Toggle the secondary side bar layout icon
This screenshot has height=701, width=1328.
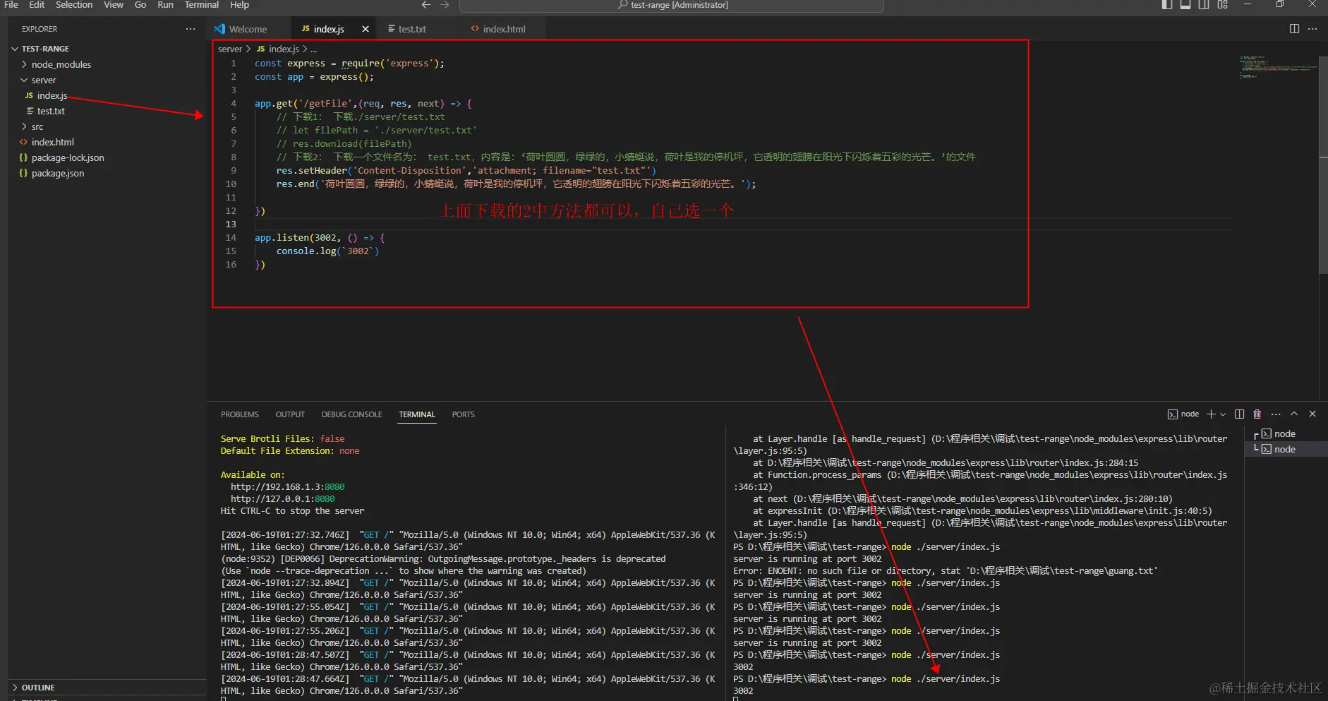(1204, 4)
